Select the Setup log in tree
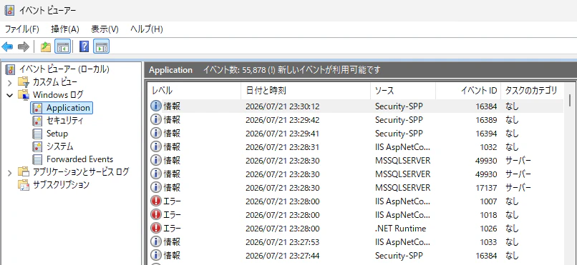 57,134
